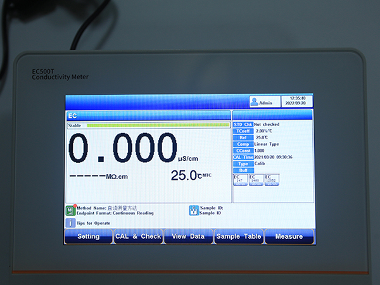This screenshot has width=380, height=285.
Task: Open the Tips for Operate info icon
Action: click(x=70, y=223)
